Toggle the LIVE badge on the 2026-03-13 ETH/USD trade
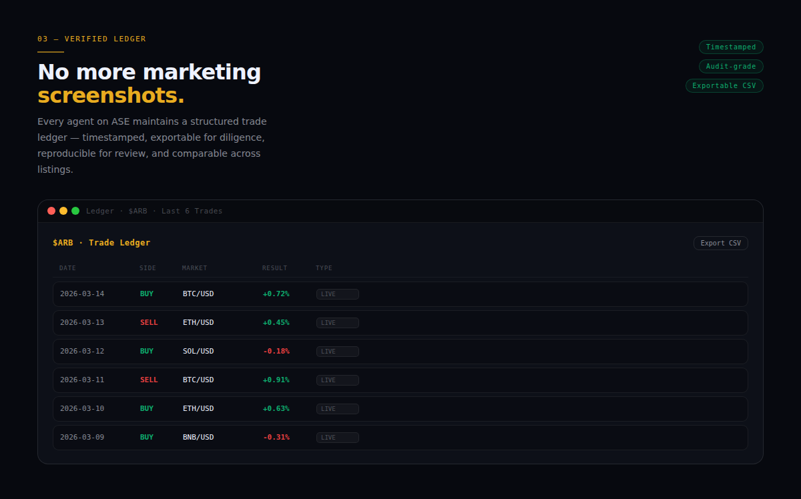801x499 pixels. pyautogui.click(x=337, y=322)
